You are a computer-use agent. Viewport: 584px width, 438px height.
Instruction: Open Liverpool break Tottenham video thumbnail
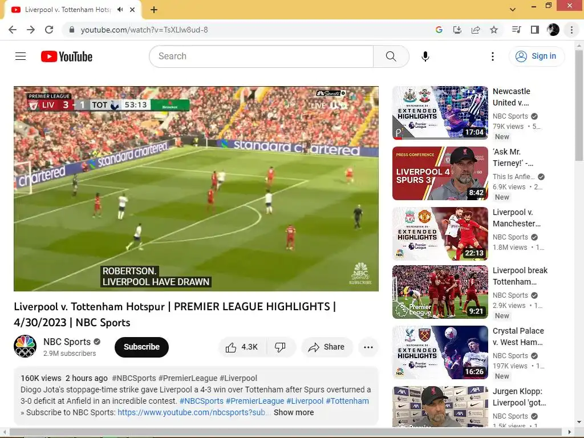pyautogui.click(x=440, y=292)
